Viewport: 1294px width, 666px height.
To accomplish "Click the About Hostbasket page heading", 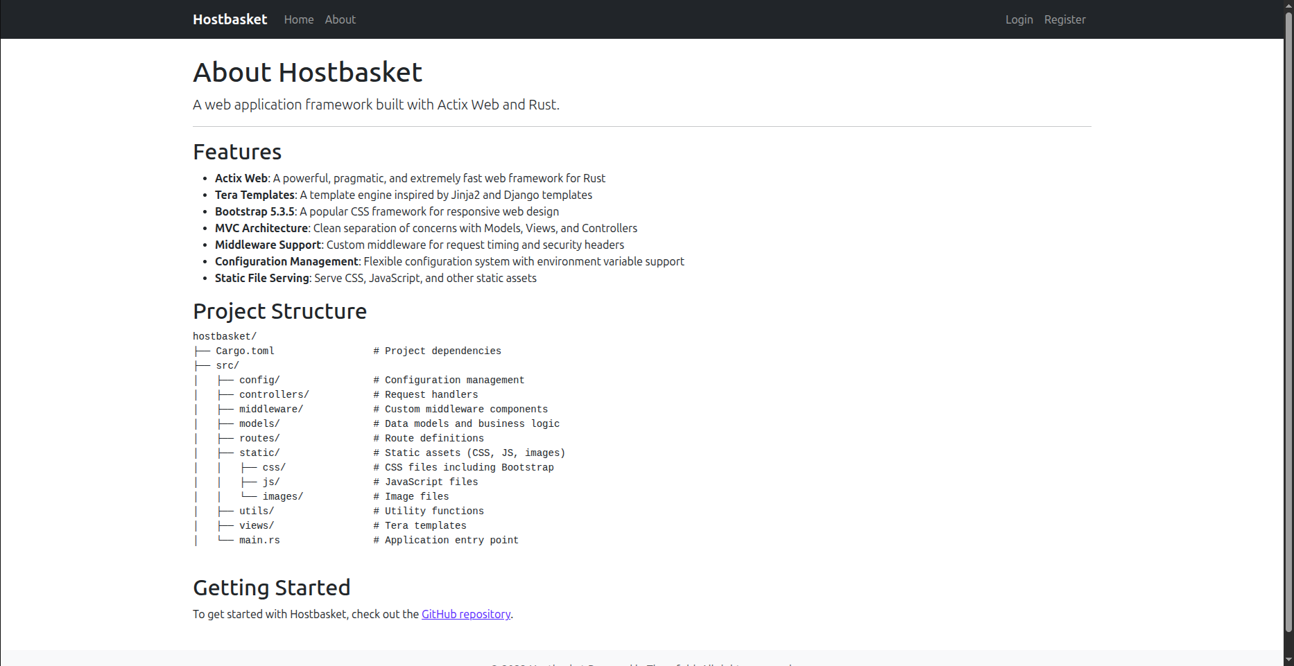I will click(x=307, y=72).
